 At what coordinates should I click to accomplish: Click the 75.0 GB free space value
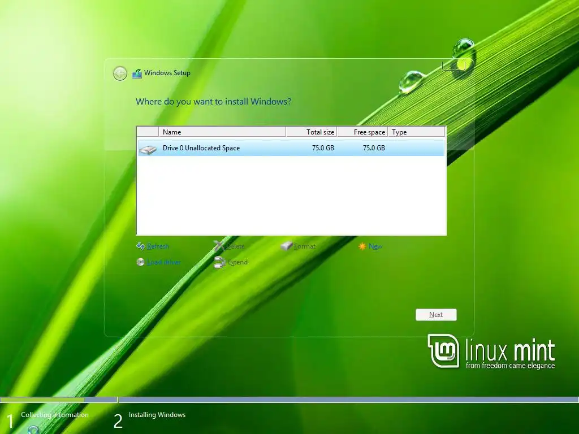click(374, 148)
